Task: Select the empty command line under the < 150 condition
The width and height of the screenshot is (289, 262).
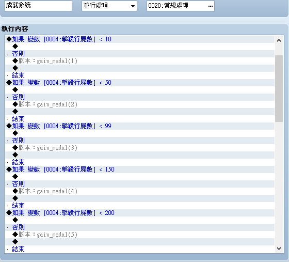Action: tap(140, 177)
